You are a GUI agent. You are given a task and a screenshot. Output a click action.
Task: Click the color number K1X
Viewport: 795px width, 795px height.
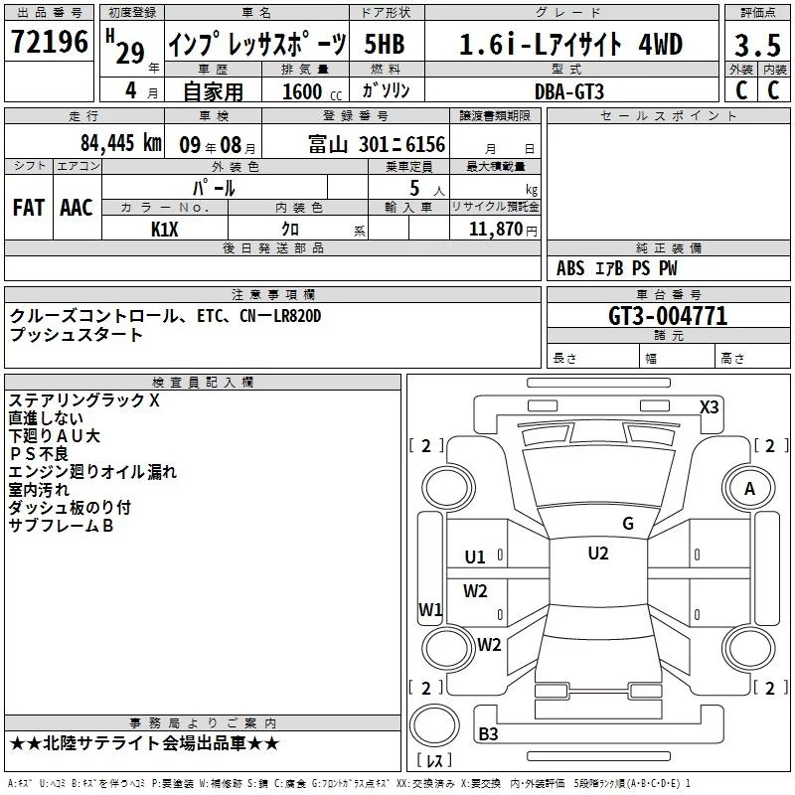point(165,230)
